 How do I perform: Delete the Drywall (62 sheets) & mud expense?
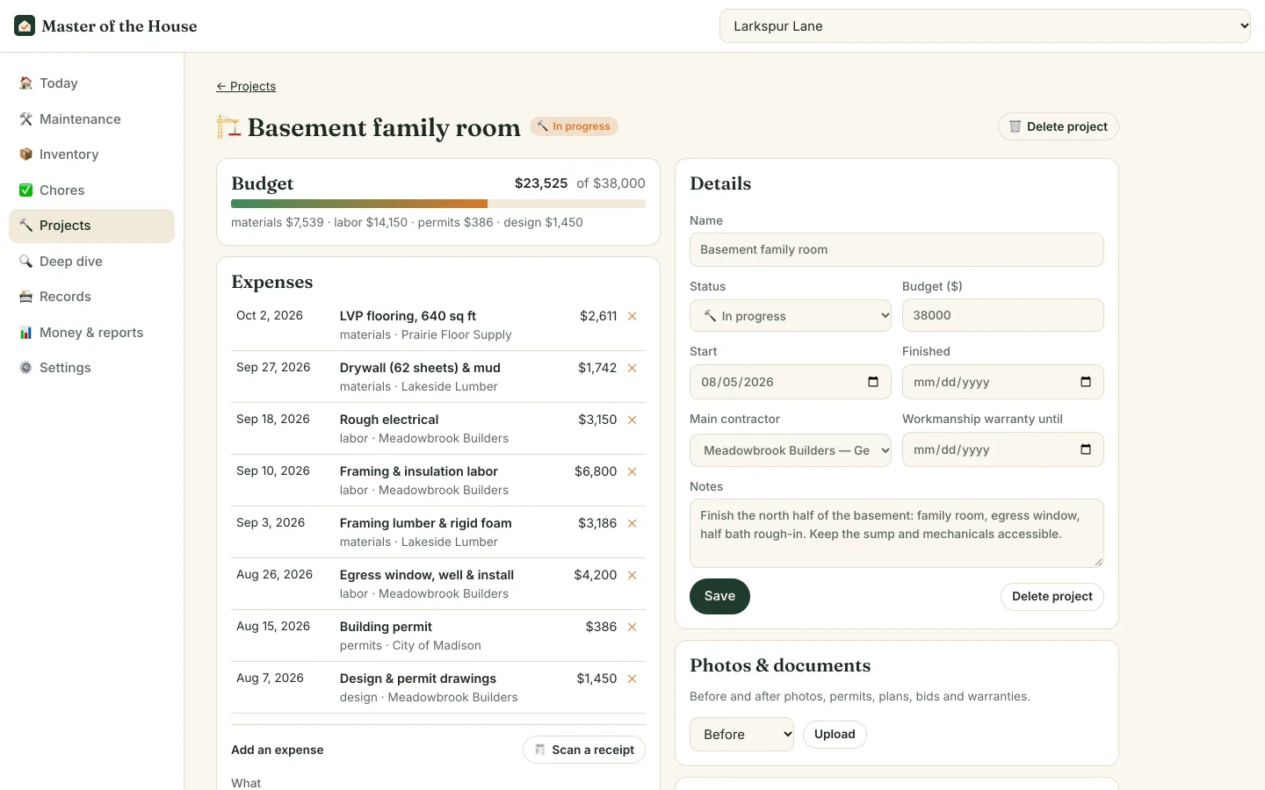(x=632, y=368)
